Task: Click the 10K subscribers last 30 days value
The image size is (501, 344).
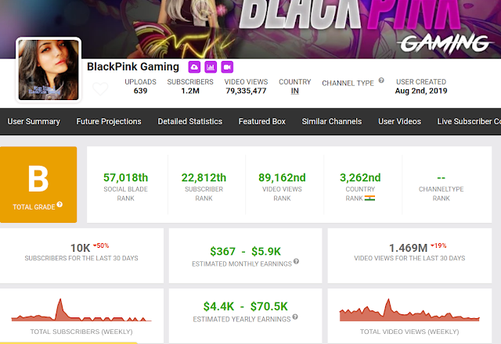Action: coord(80,248)
